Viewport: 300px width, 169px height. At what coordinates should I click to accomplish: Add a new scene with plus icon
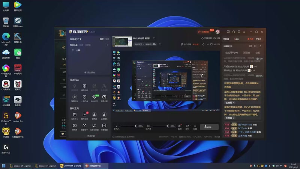point(107,45)
